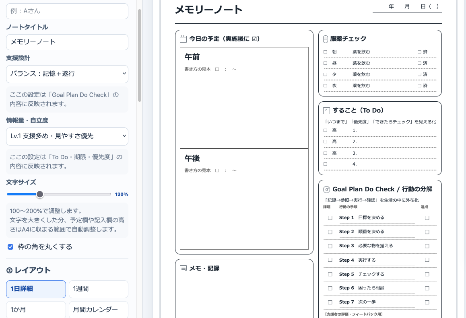Click the Step 2 順番を決める text

(362, 232)
